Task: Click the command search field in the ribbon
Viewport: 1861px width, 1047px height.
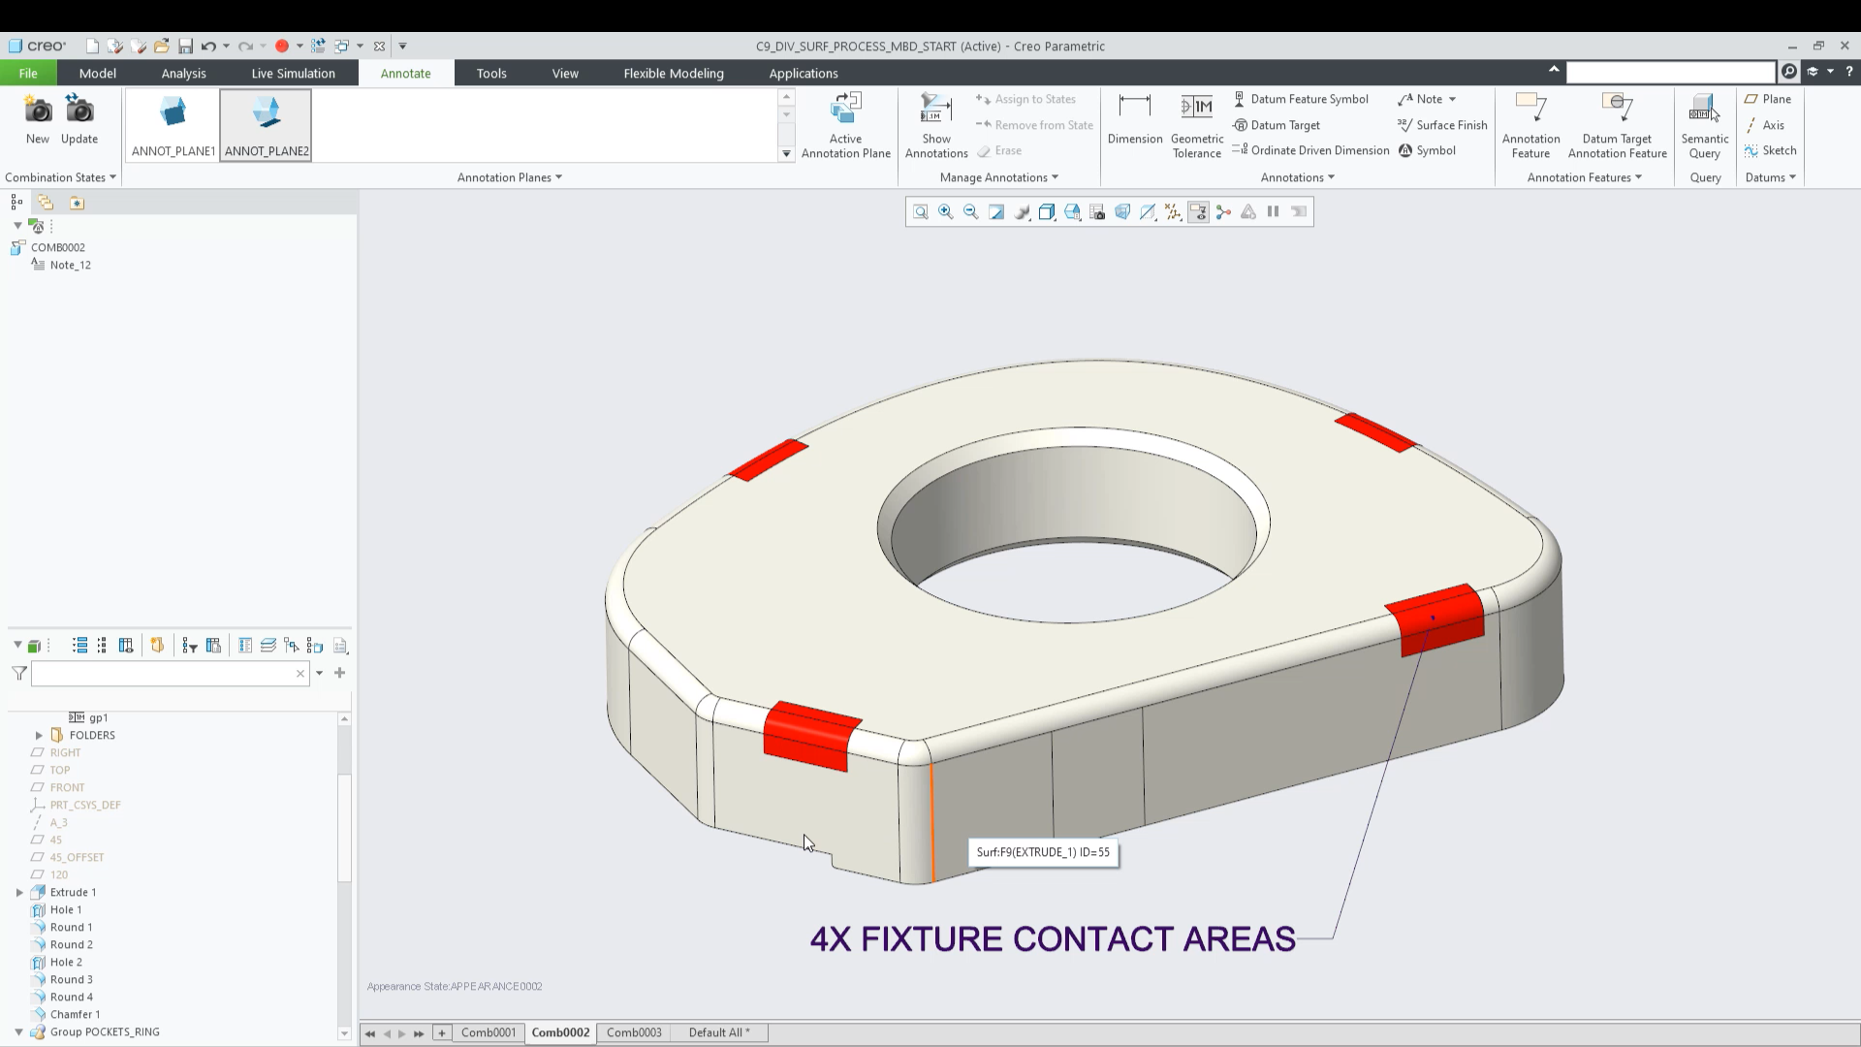Action: click(1671, 72)
